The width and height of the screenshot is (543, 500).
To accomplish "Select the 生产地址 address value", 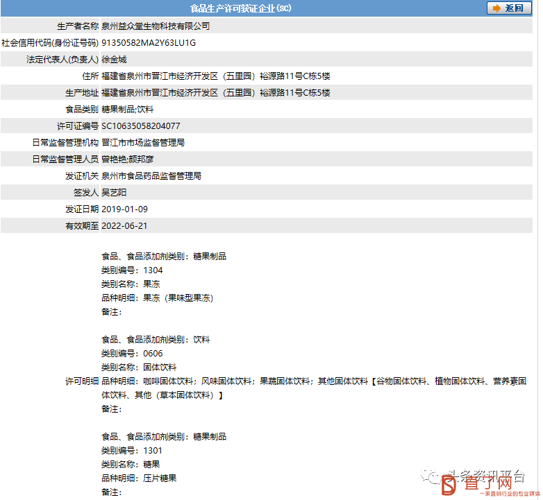I will click(x=216, y=93).
